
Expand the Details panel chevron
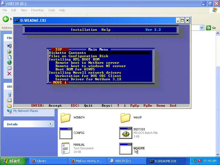tap(51, 123)
